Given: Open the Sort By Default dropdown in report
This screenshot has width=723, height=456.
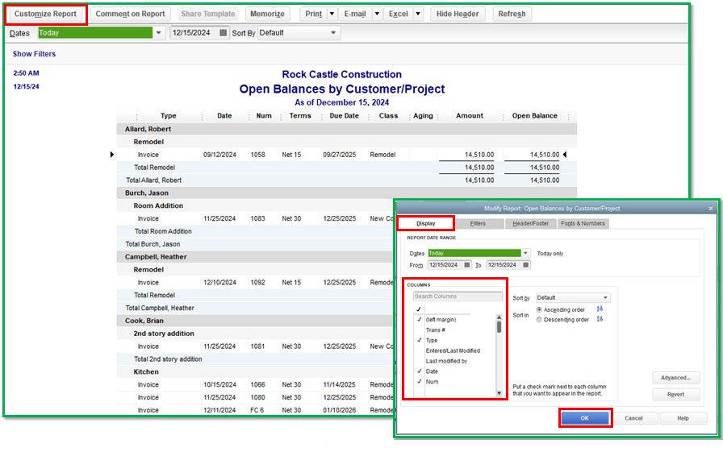Looking at the screenshot, I should 333,33.
